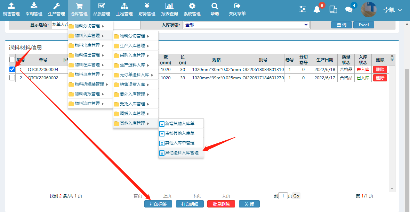Open the 采购管理 download icon
The width and height of the screenshot is (410, 212).
[34, 6]
